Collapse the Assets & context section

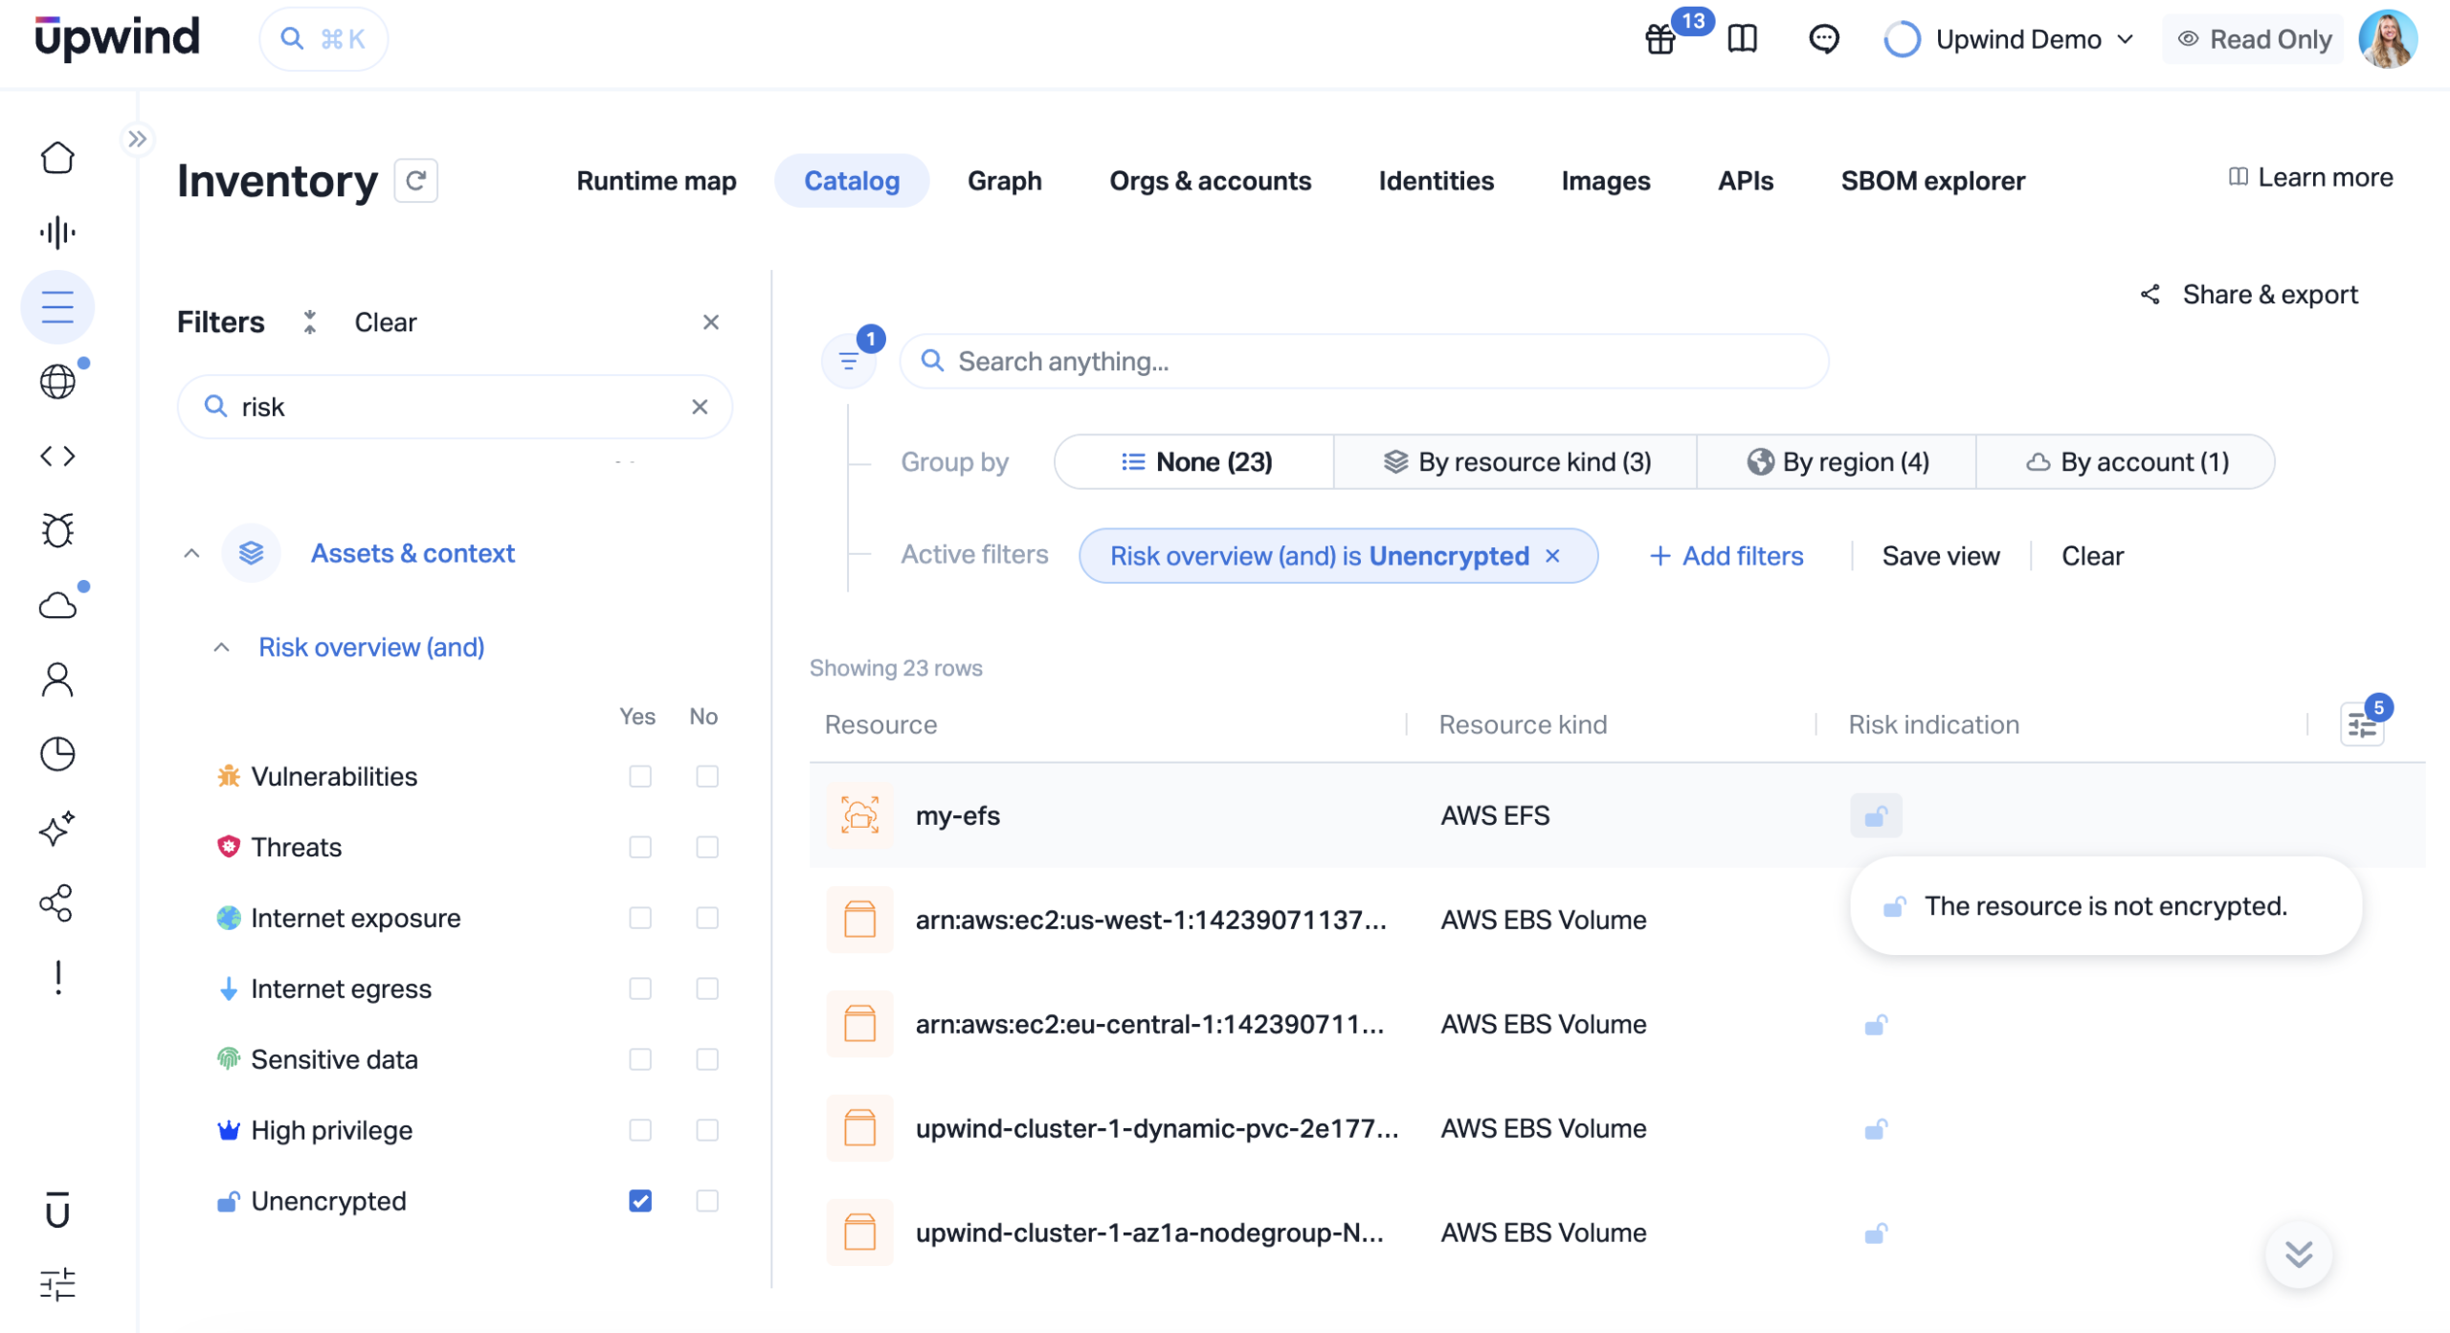[x=191, y=553]
